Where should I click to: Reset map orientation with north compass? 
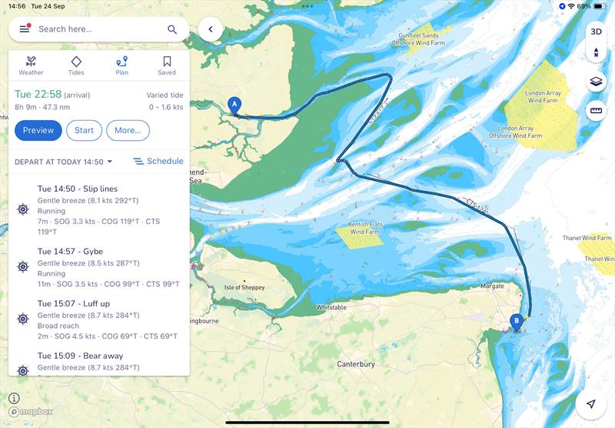597,52
